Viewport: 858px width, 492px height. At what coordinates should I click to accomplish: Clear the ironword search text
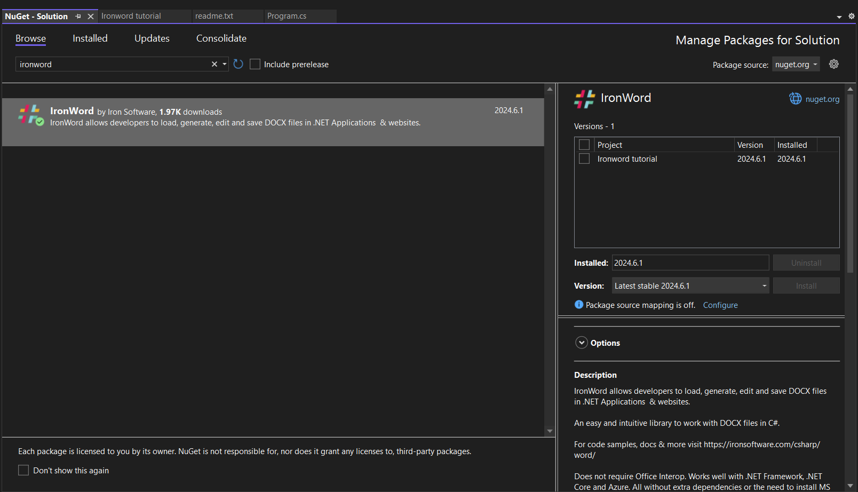(x=215, y=64)
